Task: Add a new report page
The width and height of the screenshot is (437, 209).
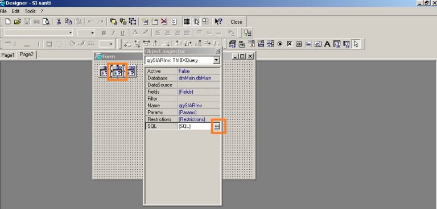Action: pos(145,22)
